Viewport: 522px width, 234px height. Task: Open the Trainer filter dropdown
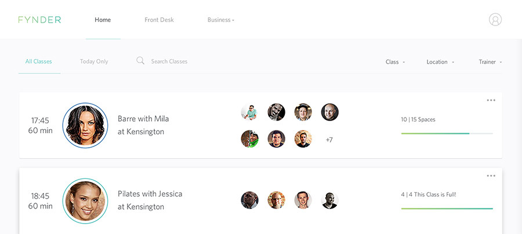(490, 62)
